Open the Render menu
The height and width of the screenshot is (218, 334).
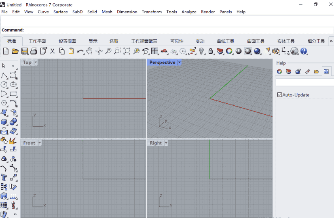coord(208,12)
